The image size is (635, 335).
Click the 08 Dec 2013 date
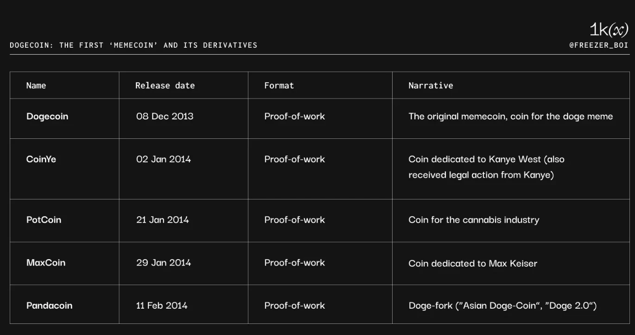coord(165,117)
